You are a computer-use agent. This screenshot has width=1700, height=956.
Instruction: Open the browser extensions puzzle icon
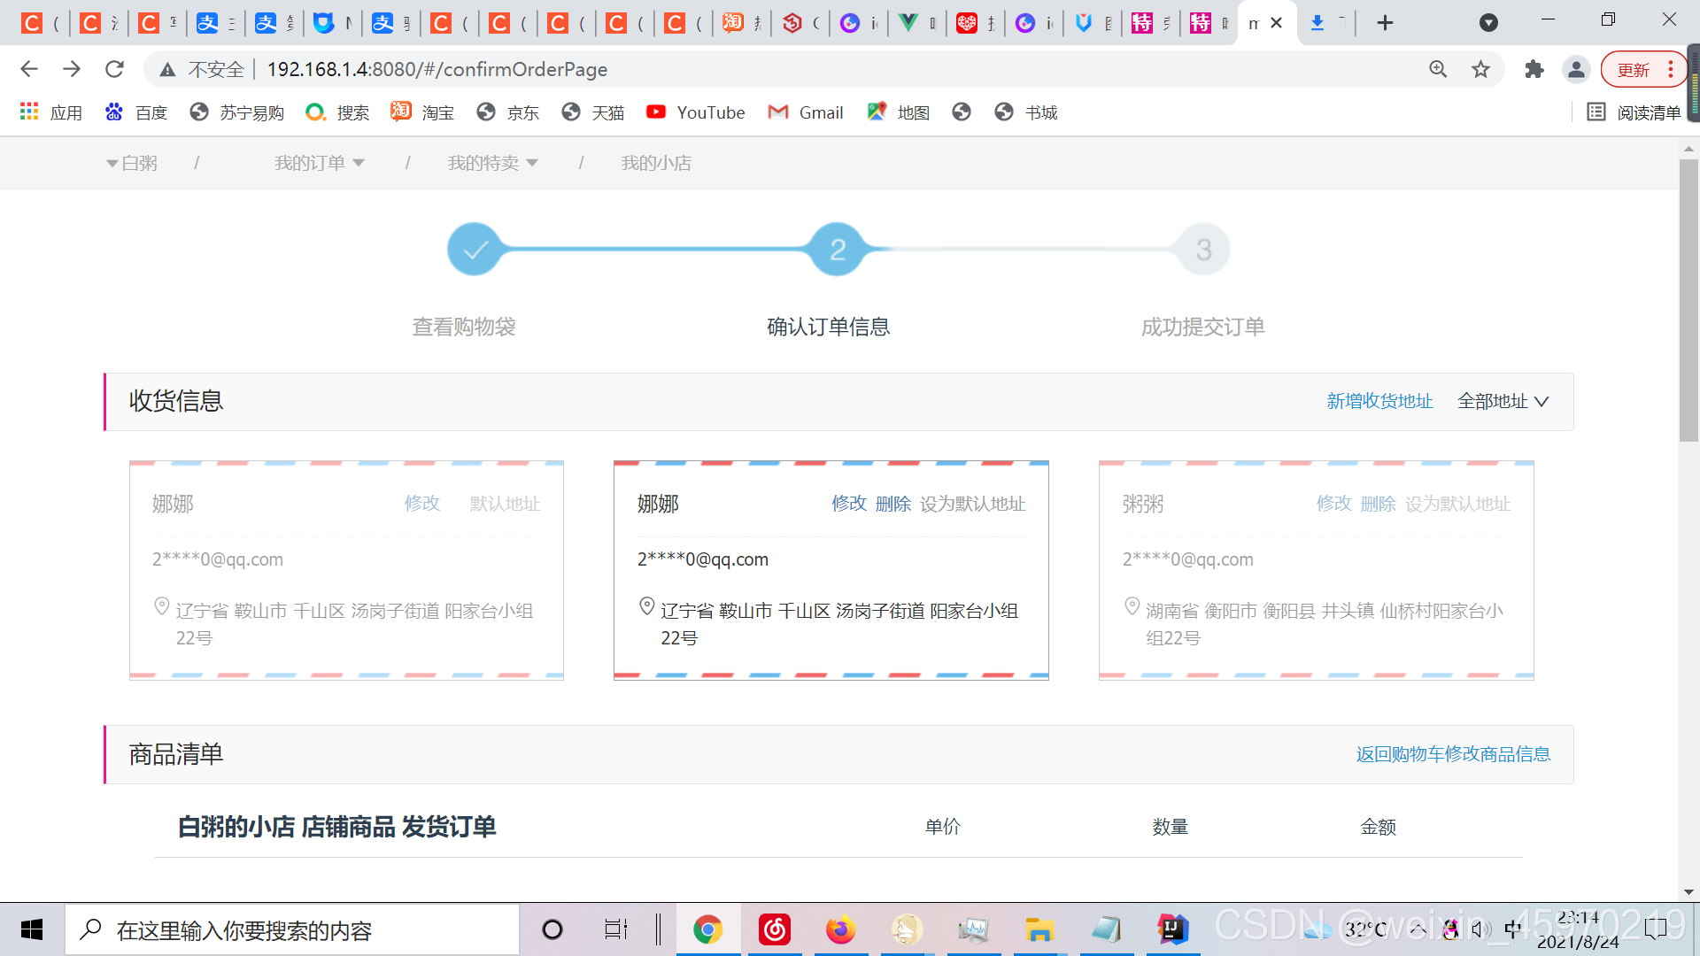click(x=1534, y=69)
